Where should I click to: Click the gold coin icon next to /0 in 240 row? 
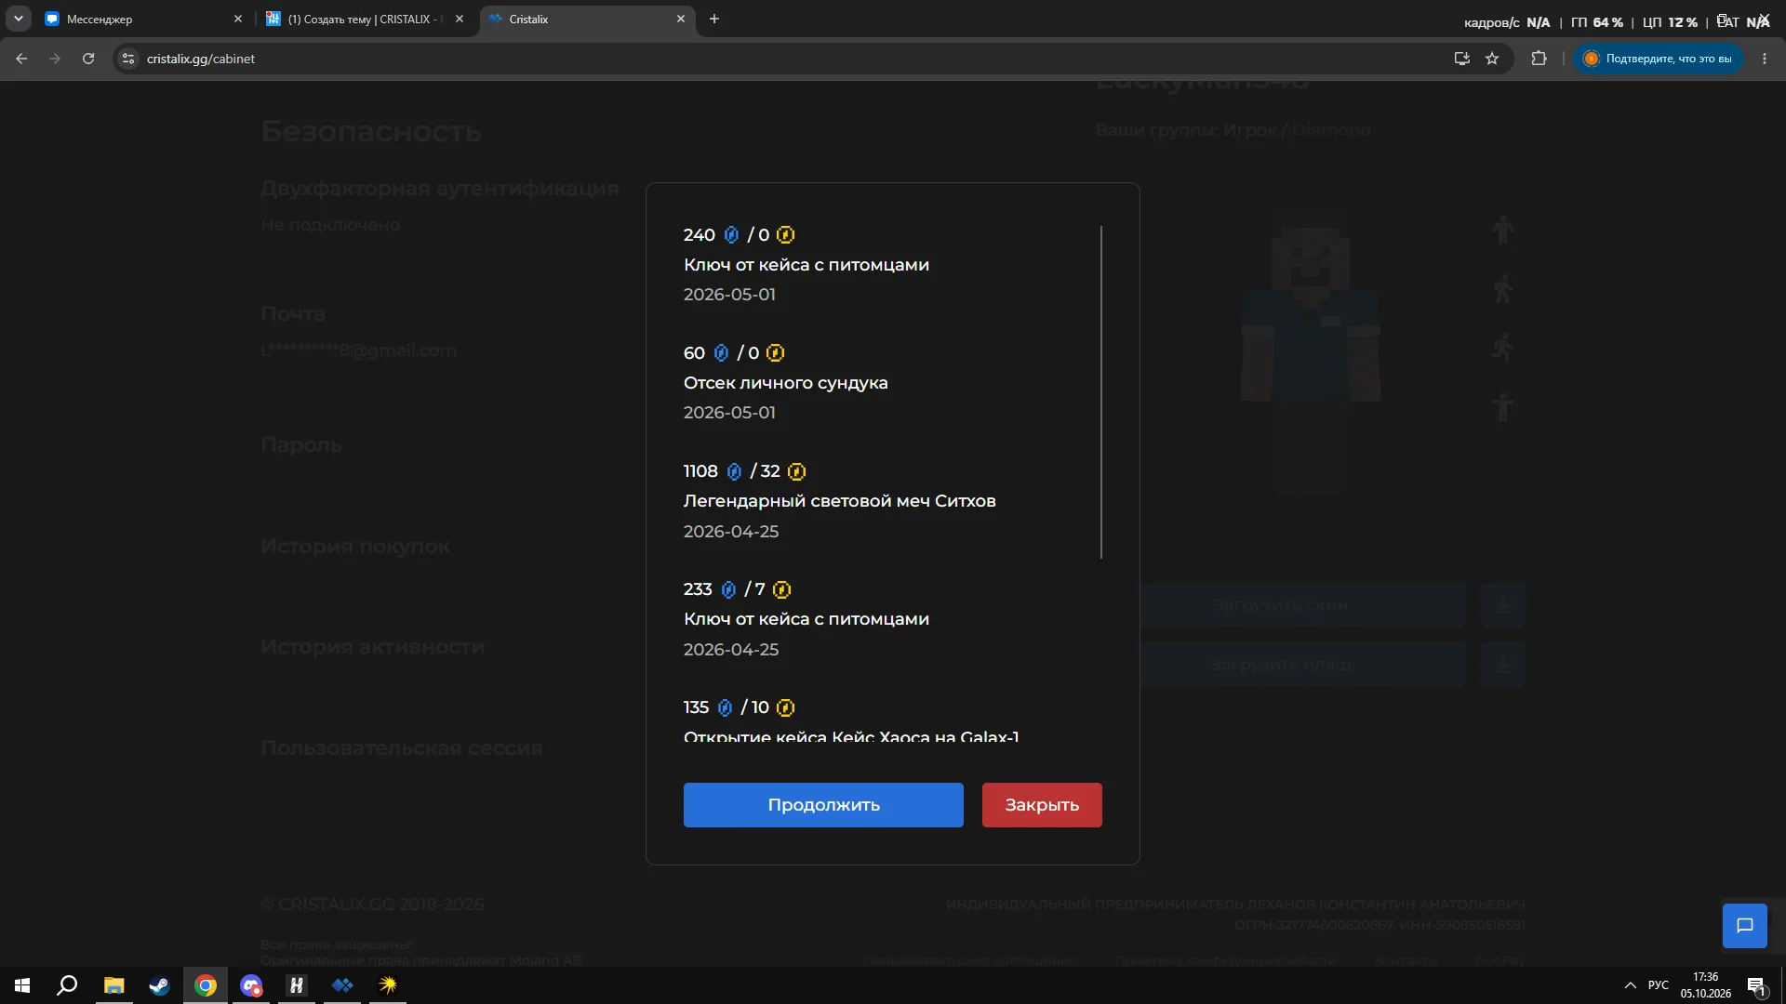pyautogui.click(x=785, y=235)
